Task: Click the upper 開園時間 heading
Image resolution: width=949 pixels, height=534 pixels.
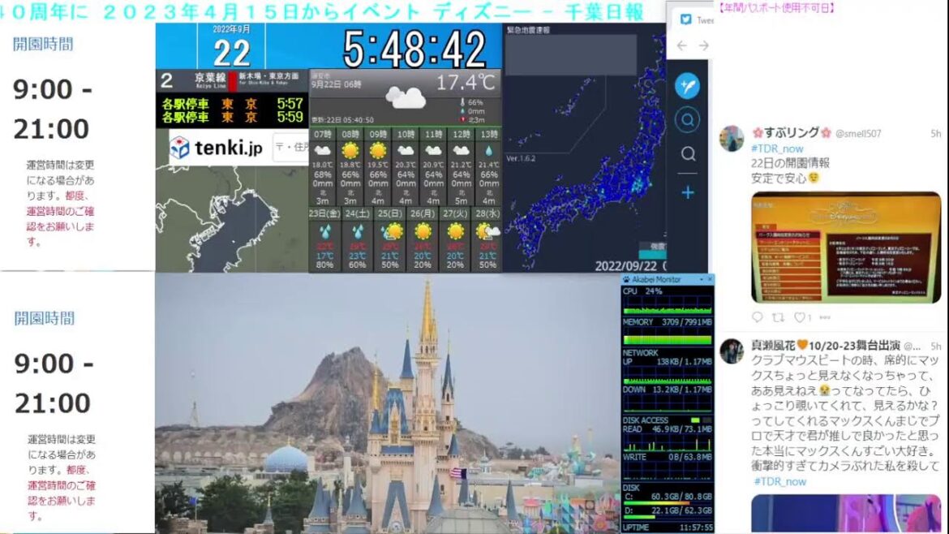Action: tap(43, 44)
